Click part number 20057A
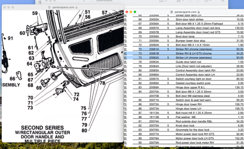This screenshot has width=244, height=149. (154, 28)
